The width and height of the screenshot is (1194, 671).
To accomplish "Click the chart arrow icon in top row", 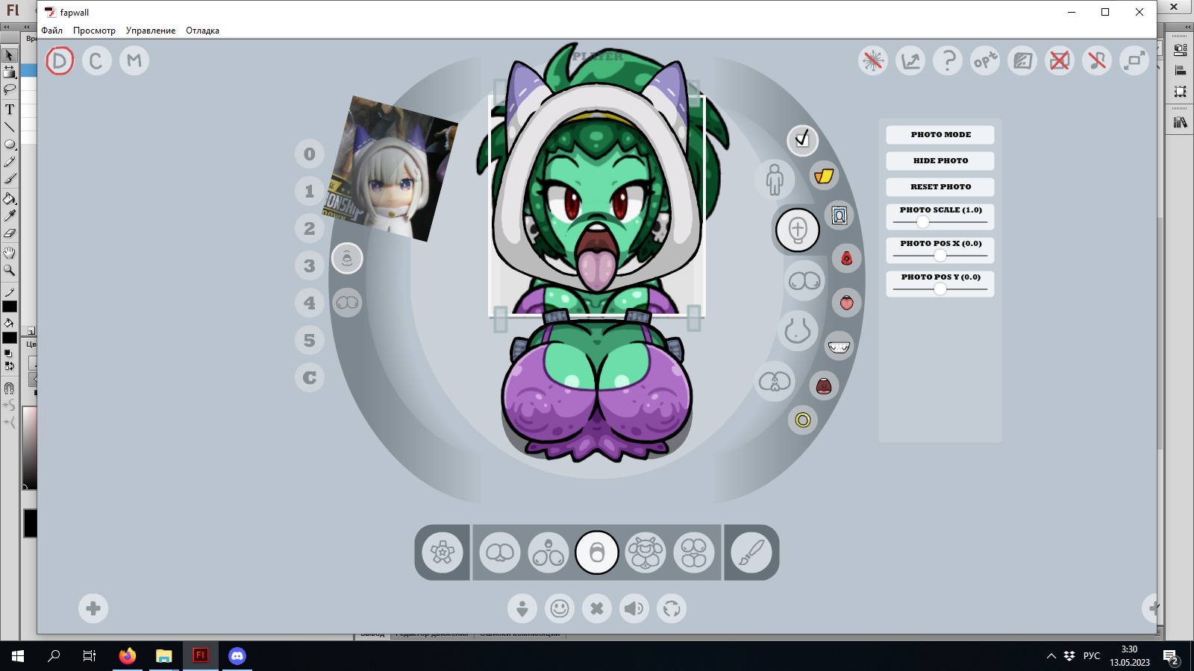I will 910,60.
